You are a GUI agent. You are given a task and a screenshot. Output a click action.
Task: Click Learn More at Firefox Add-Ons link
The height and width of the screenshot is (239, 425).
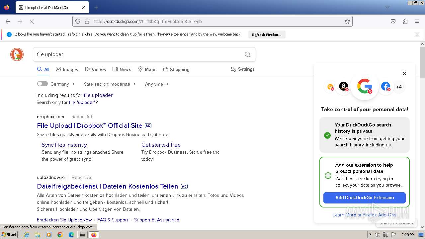(364, 215)
